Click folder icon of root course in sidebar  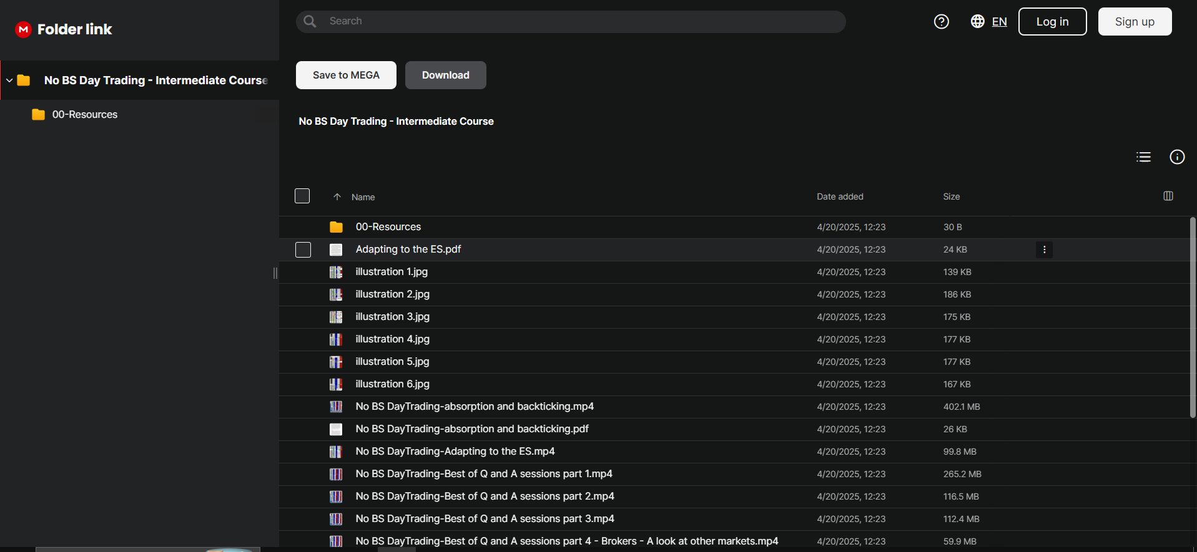pyautogui.click(x=24, y=80)
